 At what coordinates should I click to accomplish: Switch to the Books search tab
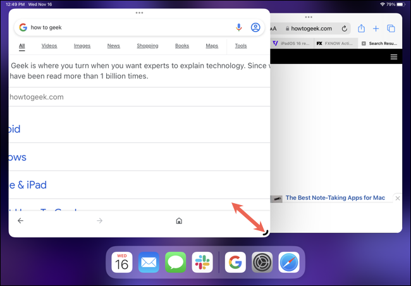pos(182,46)
